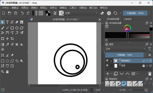
Task: Open the 滤镜(R) menu
Action: coord(63,8)
